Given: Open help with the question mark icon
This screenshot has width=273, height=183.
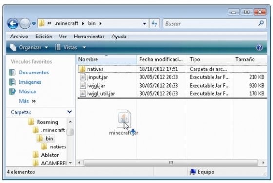Looking at the screenshot, I should pyautogui.click(x=259, y=47).
